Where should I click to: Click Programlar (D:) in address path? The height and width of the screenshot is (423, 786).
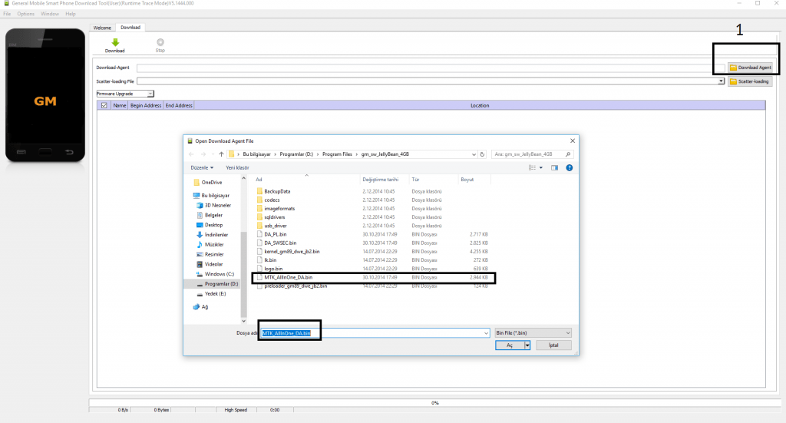296,154
